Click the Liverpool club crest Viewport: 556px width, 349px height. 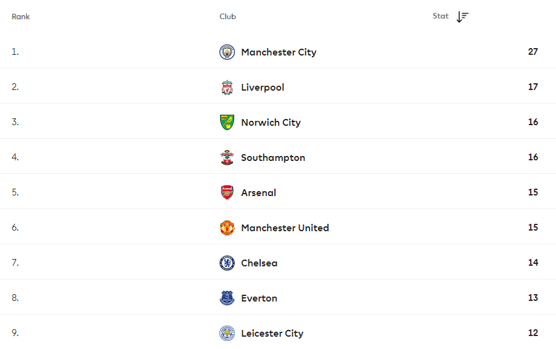(227, 88)
